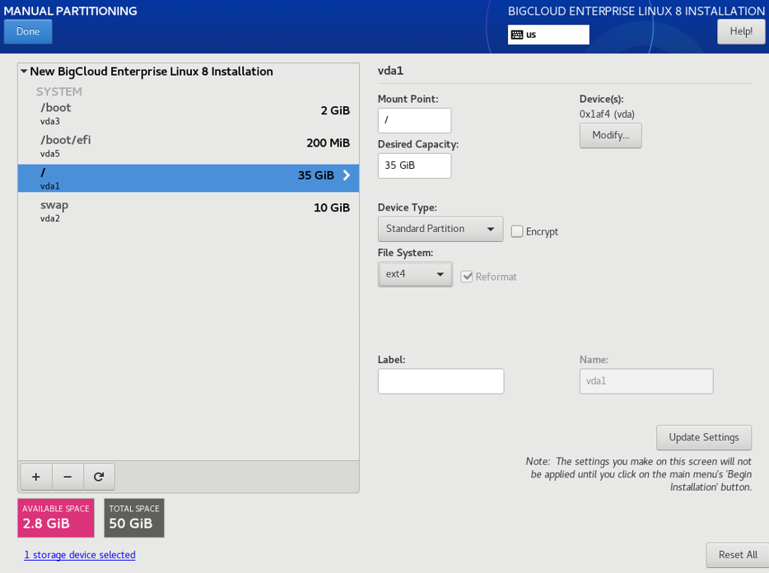Click the us keyboard layout indicator

(x=548, y=35)
